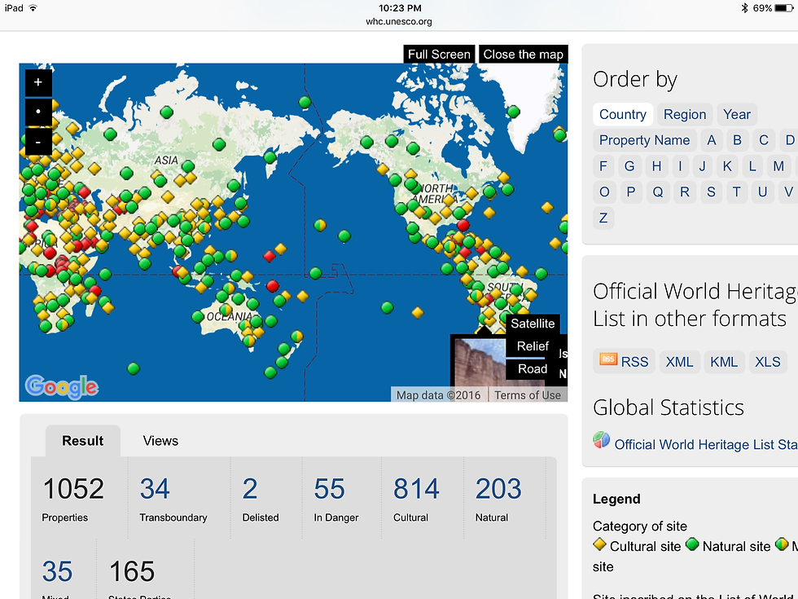Filter properties by letter C

(x=764, y=140)
